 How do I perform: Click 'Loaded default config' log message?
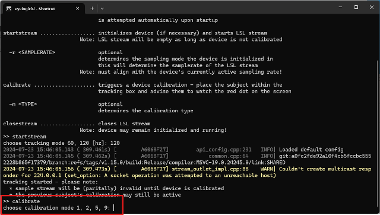(x=311, y=150)
